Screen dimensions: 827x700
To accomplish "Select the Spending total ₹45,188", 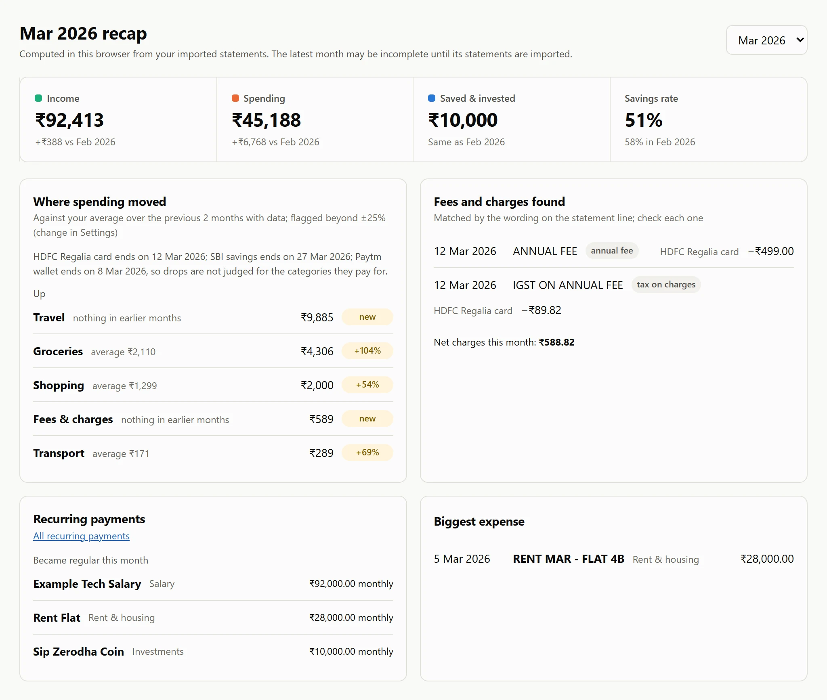I will coord(266,120).
